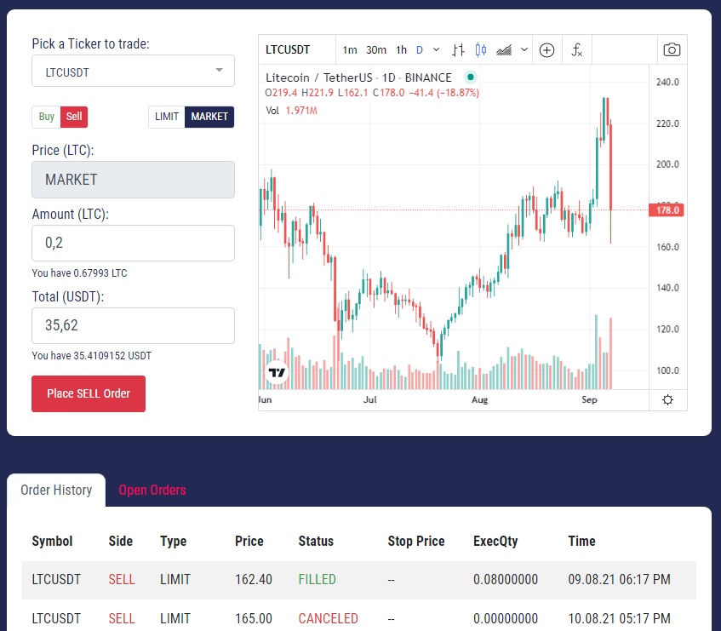Select the Order History tab
This screenshot has width=721, height=631.
coord(56,490)
